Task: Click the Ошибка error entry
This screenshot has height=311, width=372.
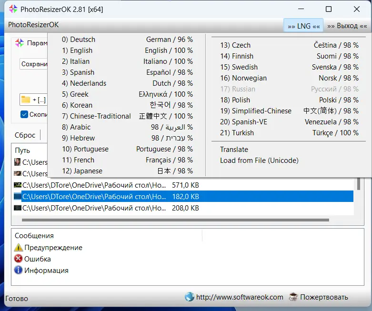Action: (x=38, y=259)
